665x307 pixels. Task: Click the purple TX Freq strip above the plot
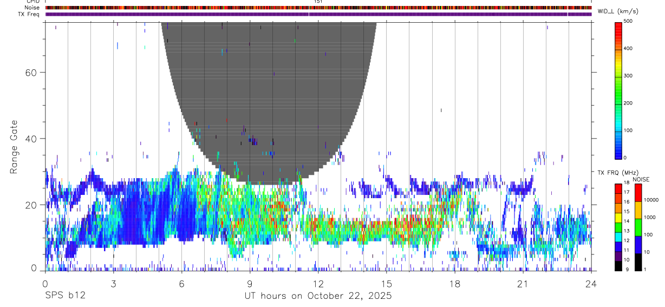pyautogui.click(x=318, y=14)
